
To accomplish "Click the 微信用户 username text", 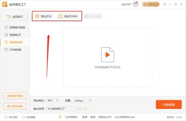I will (x=127, y=4).
